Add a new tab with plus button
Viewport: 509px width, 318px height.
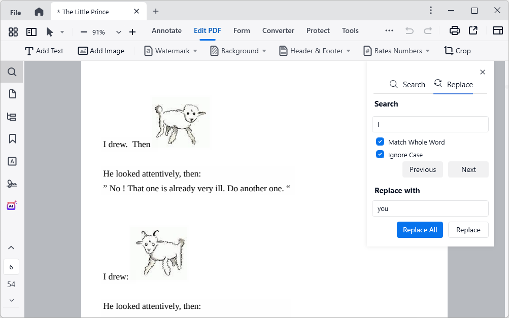point(156,11)
